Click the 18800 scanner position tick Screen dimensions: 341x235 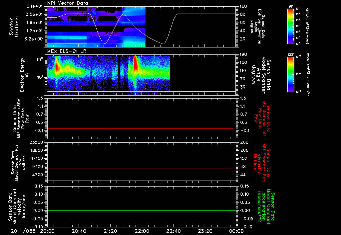(36, 150)
